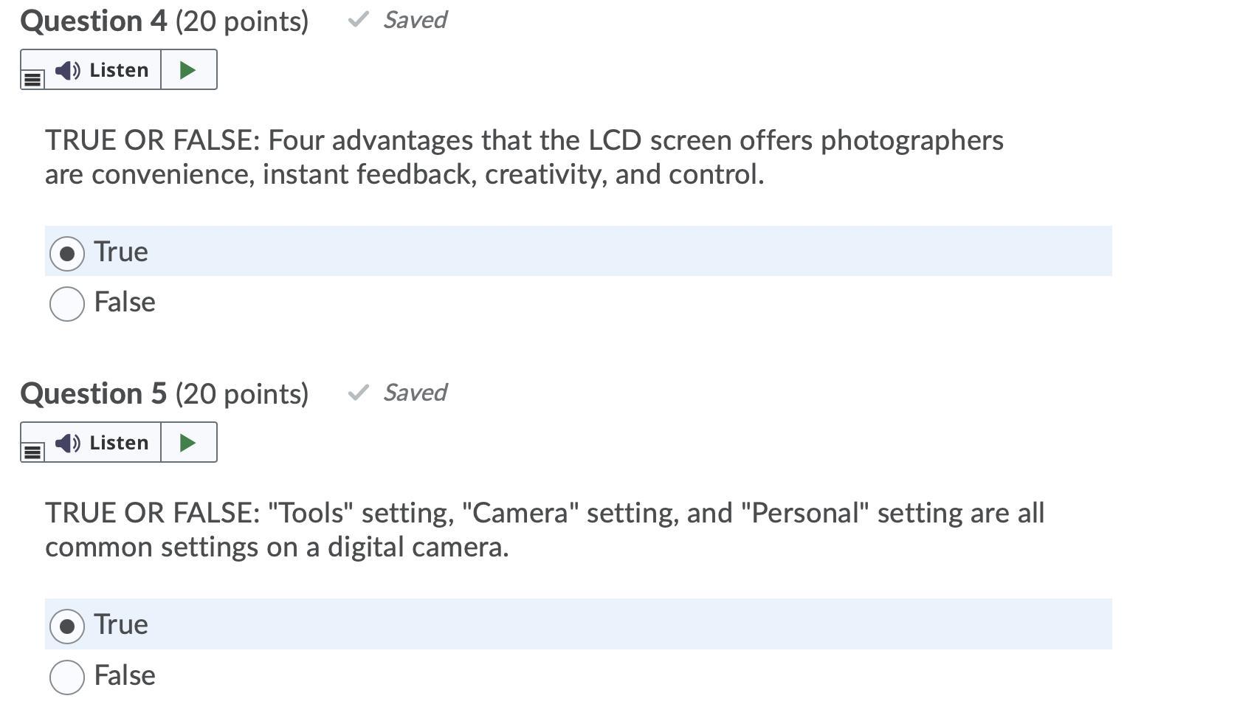This screenshot has width=1234, height=707.
Task: Click the speaker icon in Question 4's Listen button
Action: pos(67,70)
